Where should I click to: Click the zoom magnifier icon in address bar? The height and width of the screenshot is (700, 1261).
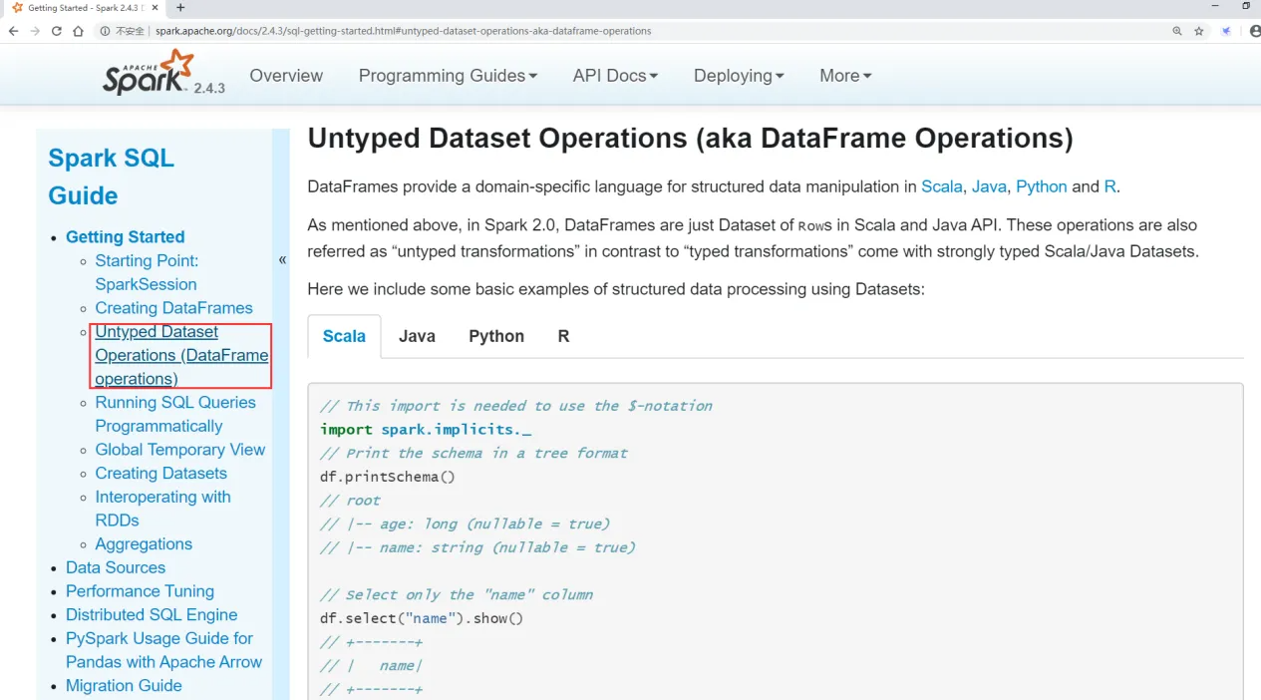click(x=1177, y=31)
